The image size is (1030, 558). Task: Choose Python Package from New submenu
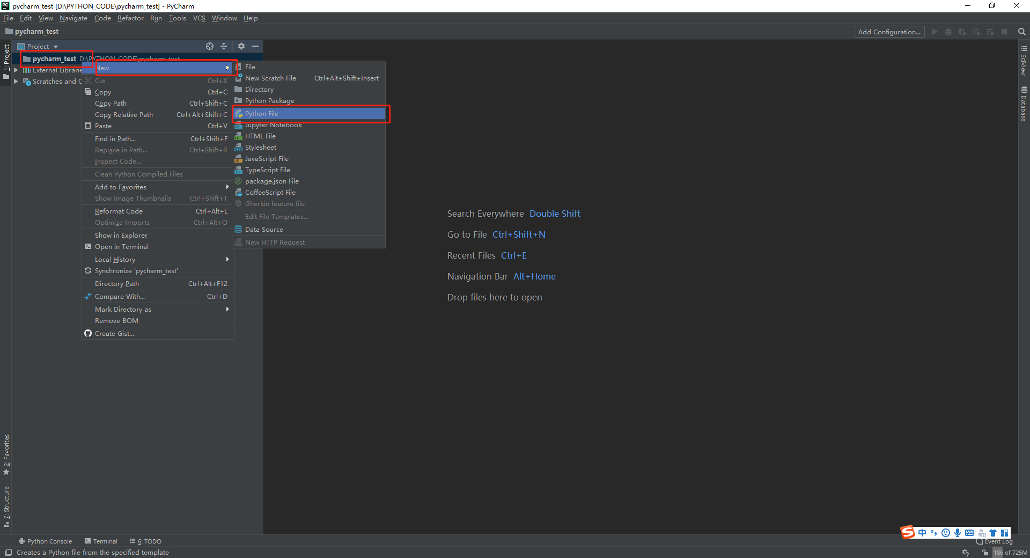pyautogui.click(x=310, y=100)
